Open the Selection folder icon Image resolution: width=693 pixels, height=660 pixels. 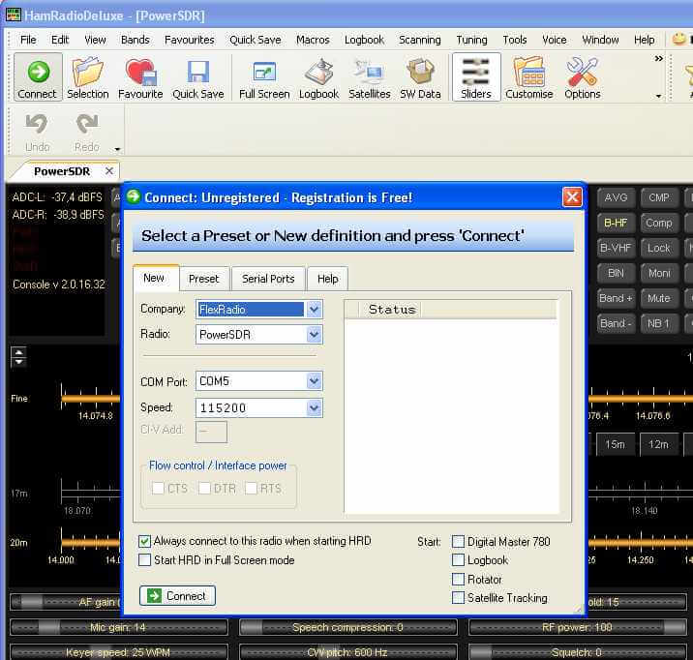point(87,77)
